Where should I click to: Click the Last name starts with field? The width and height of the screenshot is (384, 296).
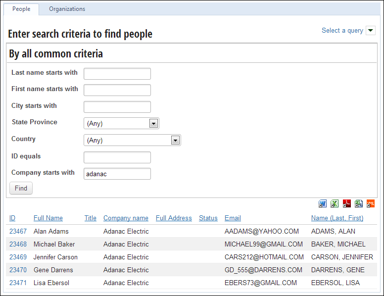point(117,74)
